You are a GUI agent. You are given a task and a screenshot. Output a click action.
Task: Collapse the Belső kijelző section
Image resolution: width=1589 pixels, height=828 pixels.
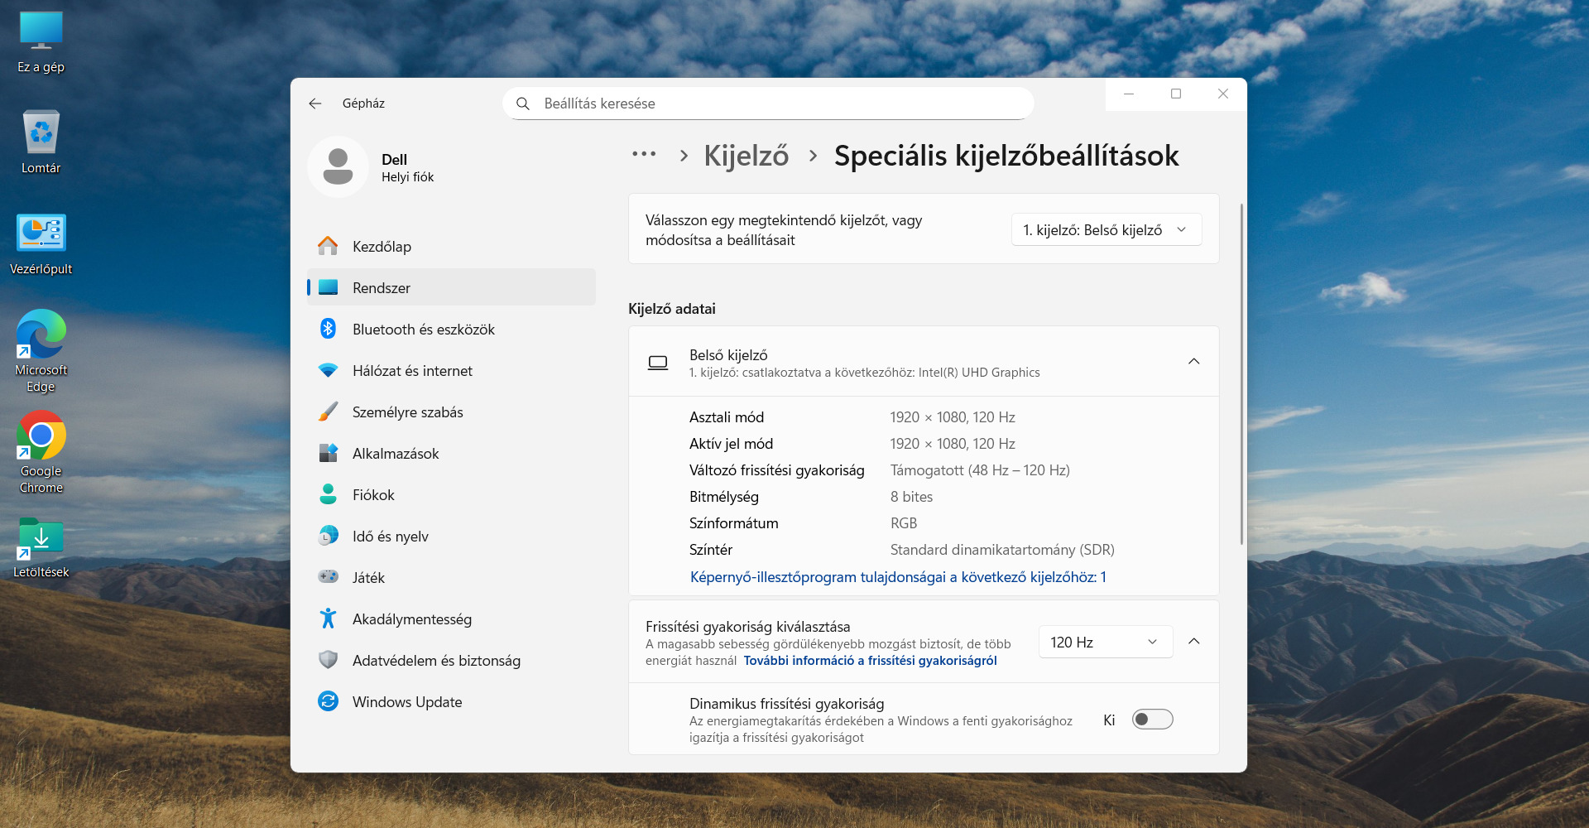click(x=1193, y=362)
